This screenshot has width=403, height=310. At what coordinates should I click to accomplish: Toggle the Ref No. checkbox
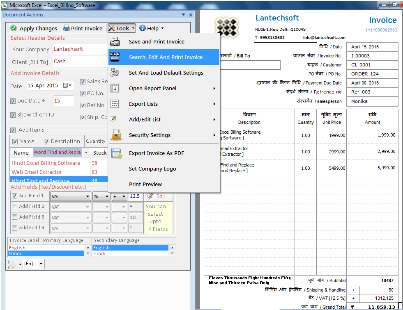point(83,105)
